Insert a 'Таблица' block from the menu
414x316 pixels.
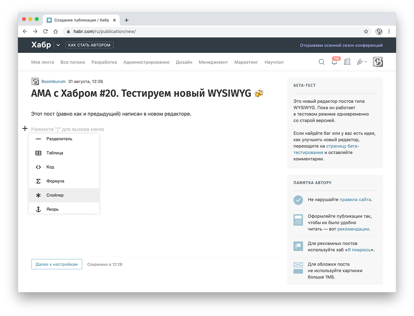pyautogui.click(x=64, y=153)
